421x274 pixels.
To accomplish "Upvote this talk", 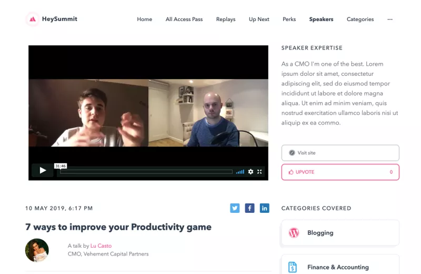I will pos(340,172).
